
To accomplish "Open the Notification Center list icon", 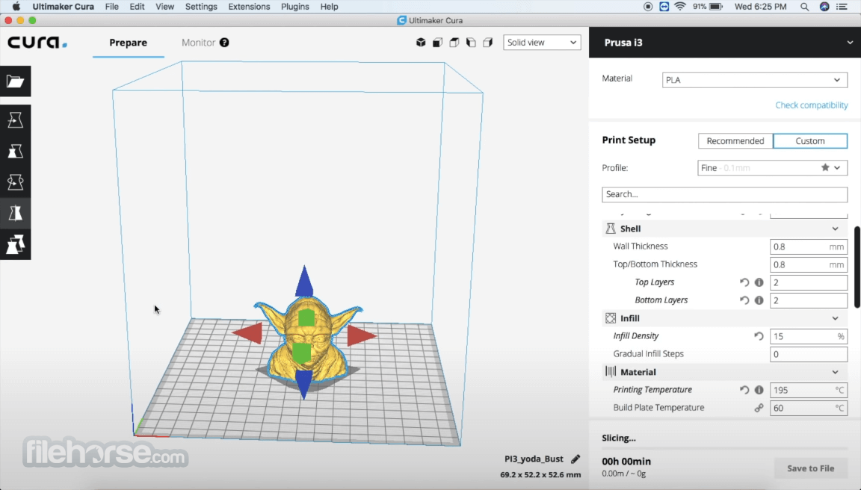I will (842, 7).
